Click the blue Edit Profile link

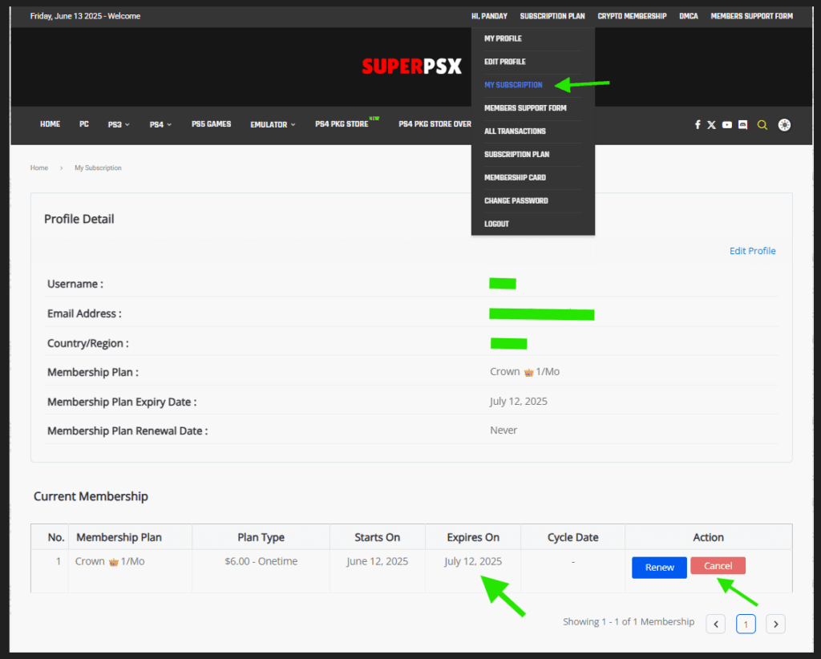pos(752,251)
